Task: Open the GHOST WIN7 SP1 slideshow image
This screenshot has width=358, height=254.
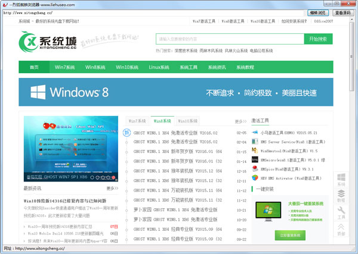Action: coord(71,149)
